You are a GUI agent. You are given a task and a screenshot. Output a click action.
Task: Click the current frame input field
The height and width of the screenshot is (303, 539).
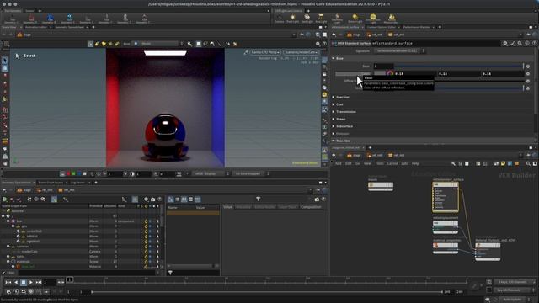[50, 282]
